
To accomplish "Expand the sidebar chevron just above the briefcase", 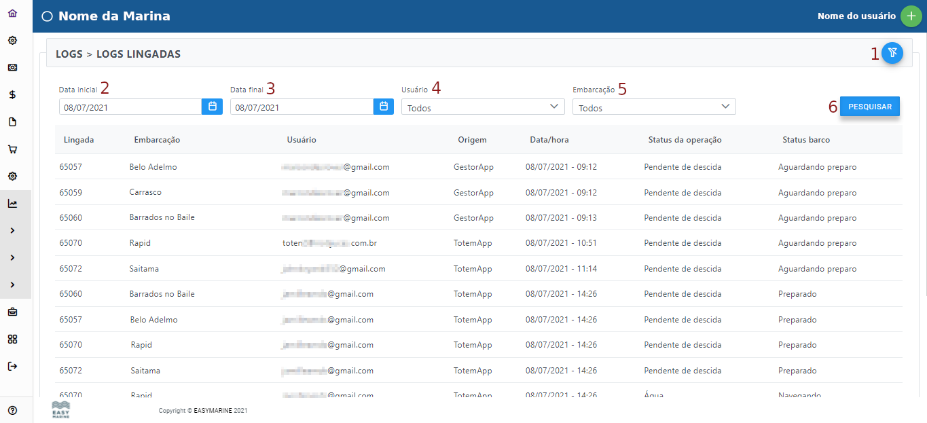I will pos(12,285).
